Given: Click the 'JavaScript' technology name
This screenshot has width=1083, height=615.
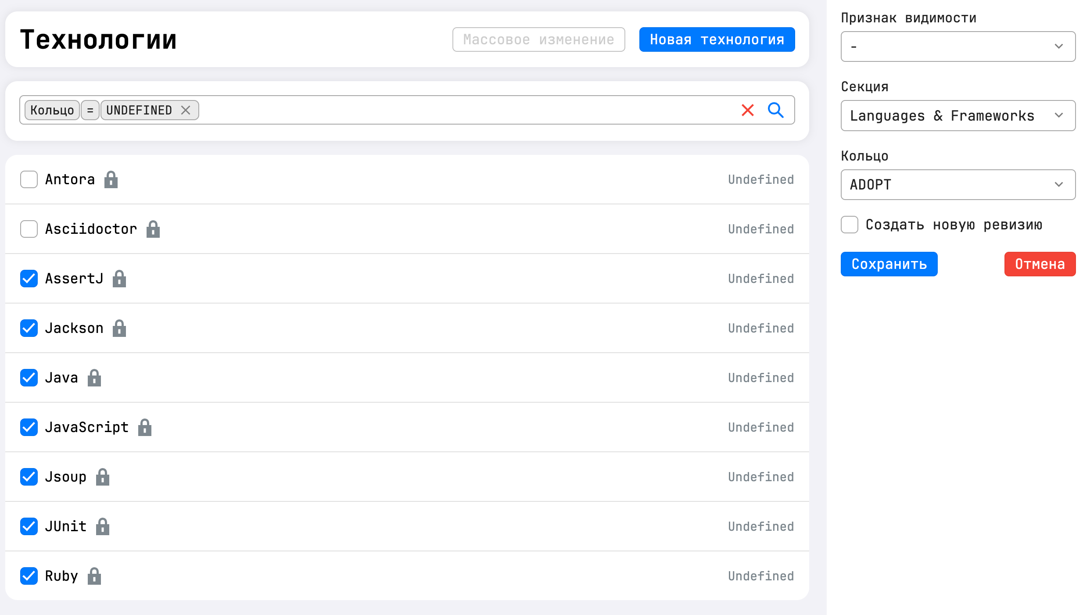Looking at the screenshot, I should click(87, 427).
